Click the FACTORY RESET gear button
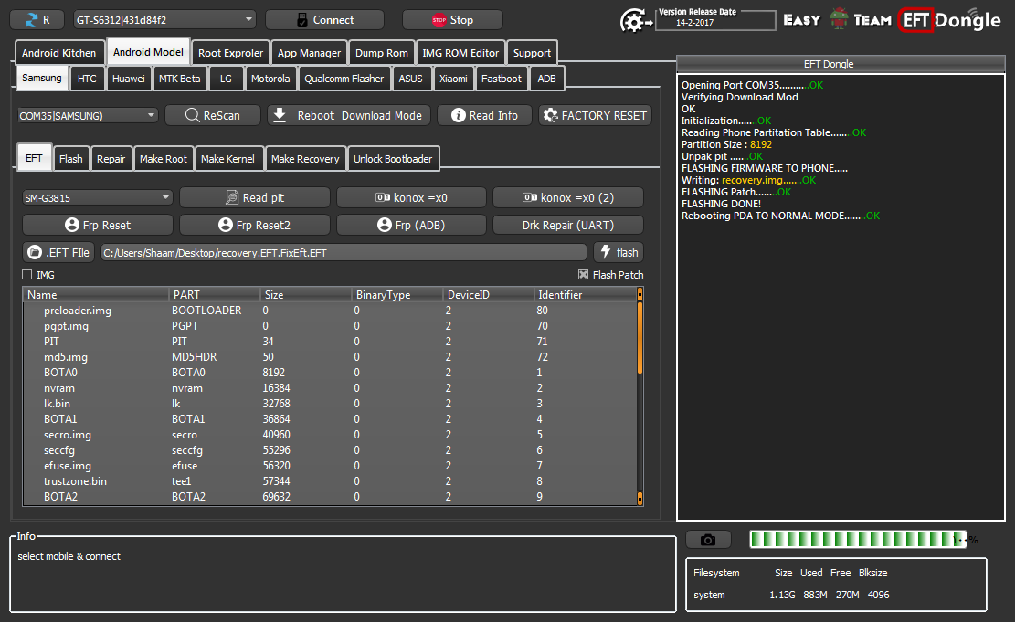 [595, 115]
